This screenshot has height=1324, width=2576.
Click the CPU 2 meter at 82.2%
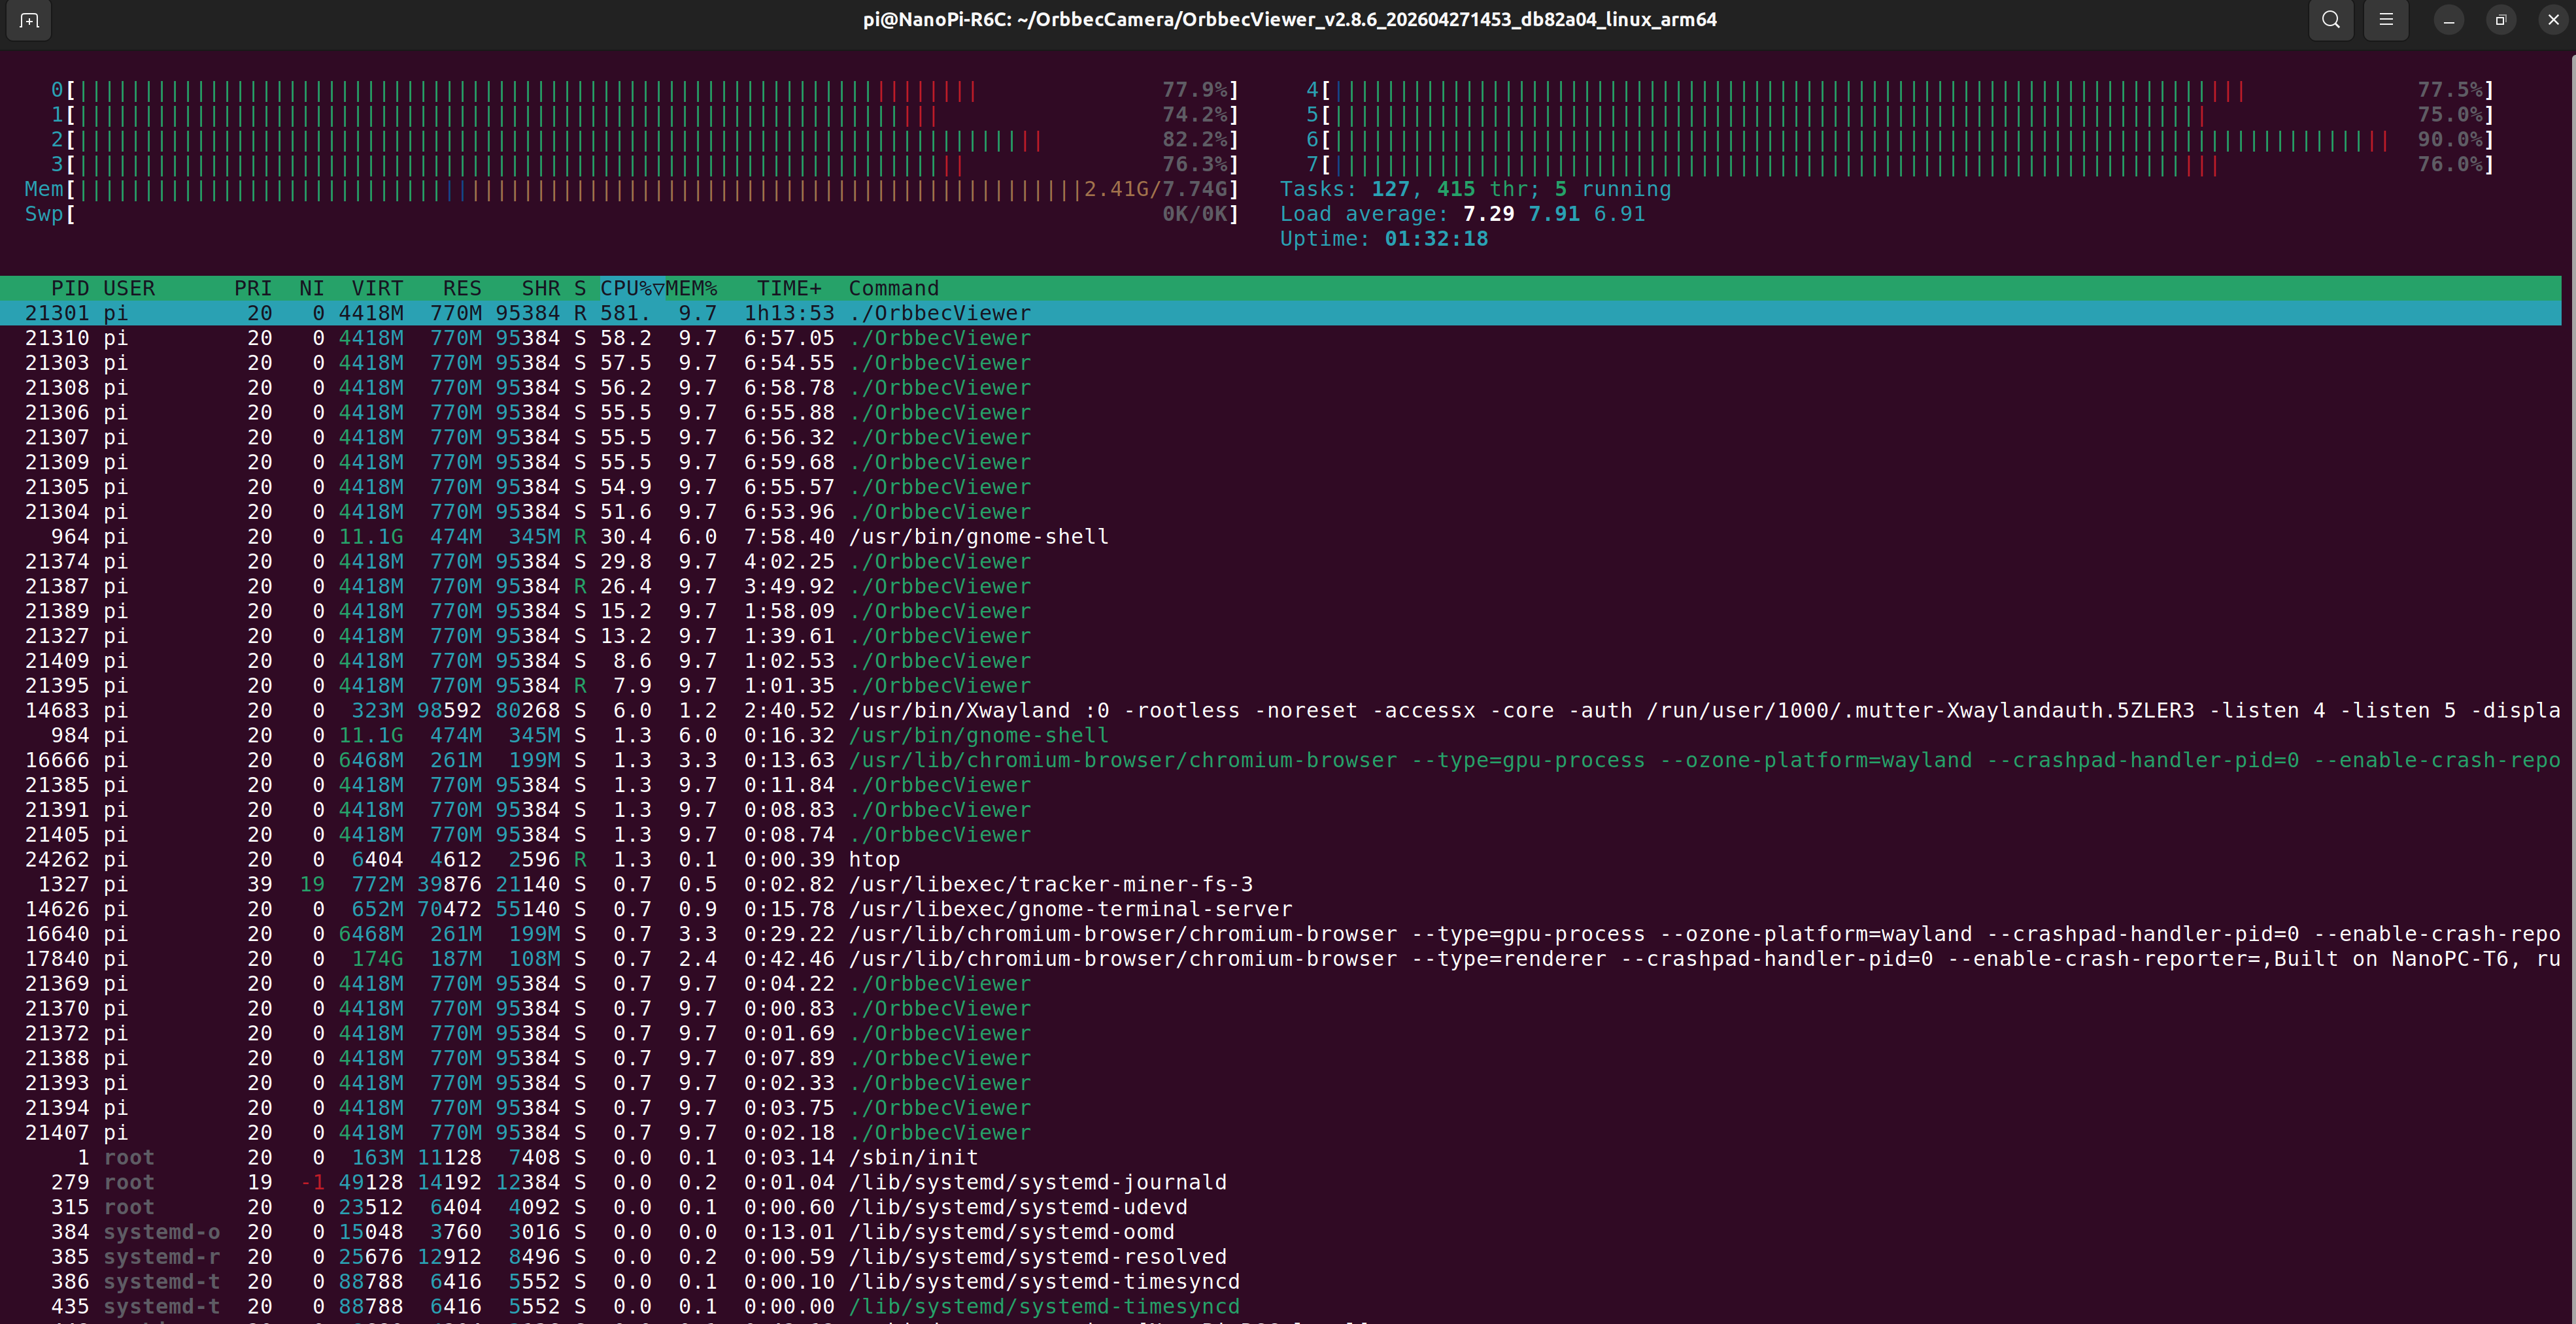[x=645, y=140]
